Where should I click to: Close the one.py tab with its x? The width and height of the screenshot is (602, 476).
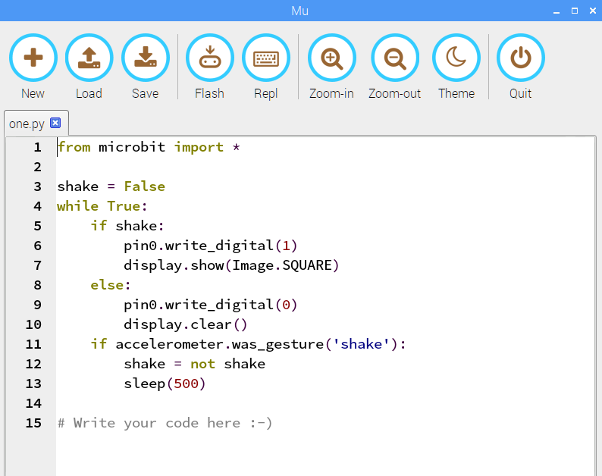(x=55, y=123)
